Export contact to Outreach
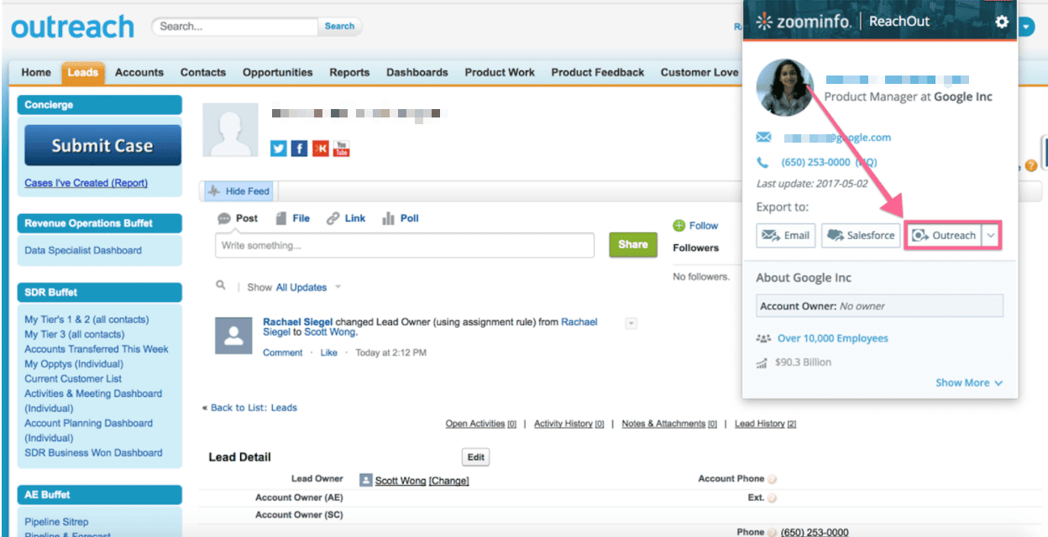This screenshot has width=1048, height=537. 944,236
